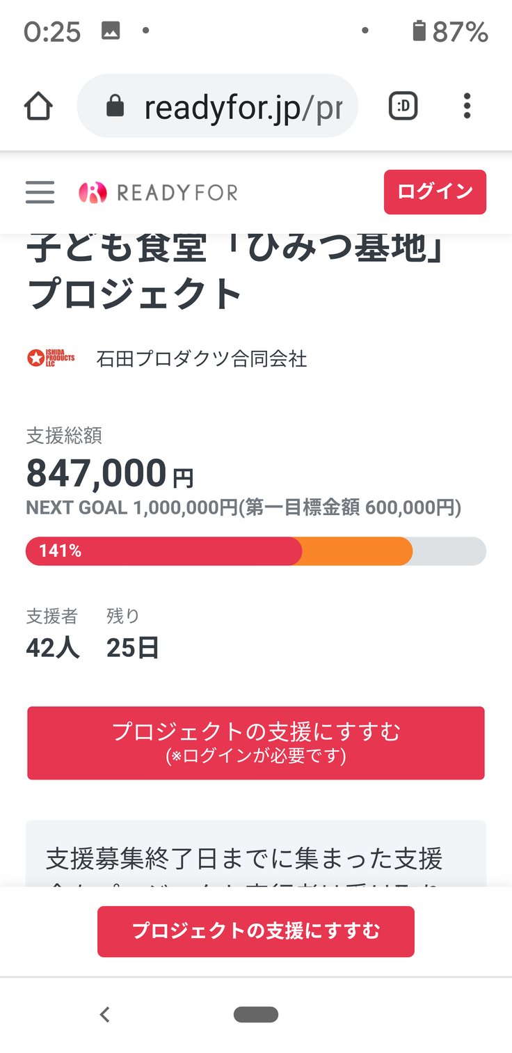Open the READYFOR hamburger menu
This screenshot has width=512, height=1053.
tap(40, 192)
